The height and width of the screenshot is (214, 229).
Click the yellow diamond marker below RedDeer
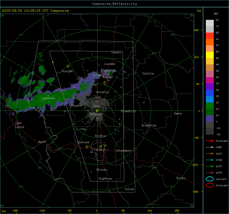pos(105,83)
